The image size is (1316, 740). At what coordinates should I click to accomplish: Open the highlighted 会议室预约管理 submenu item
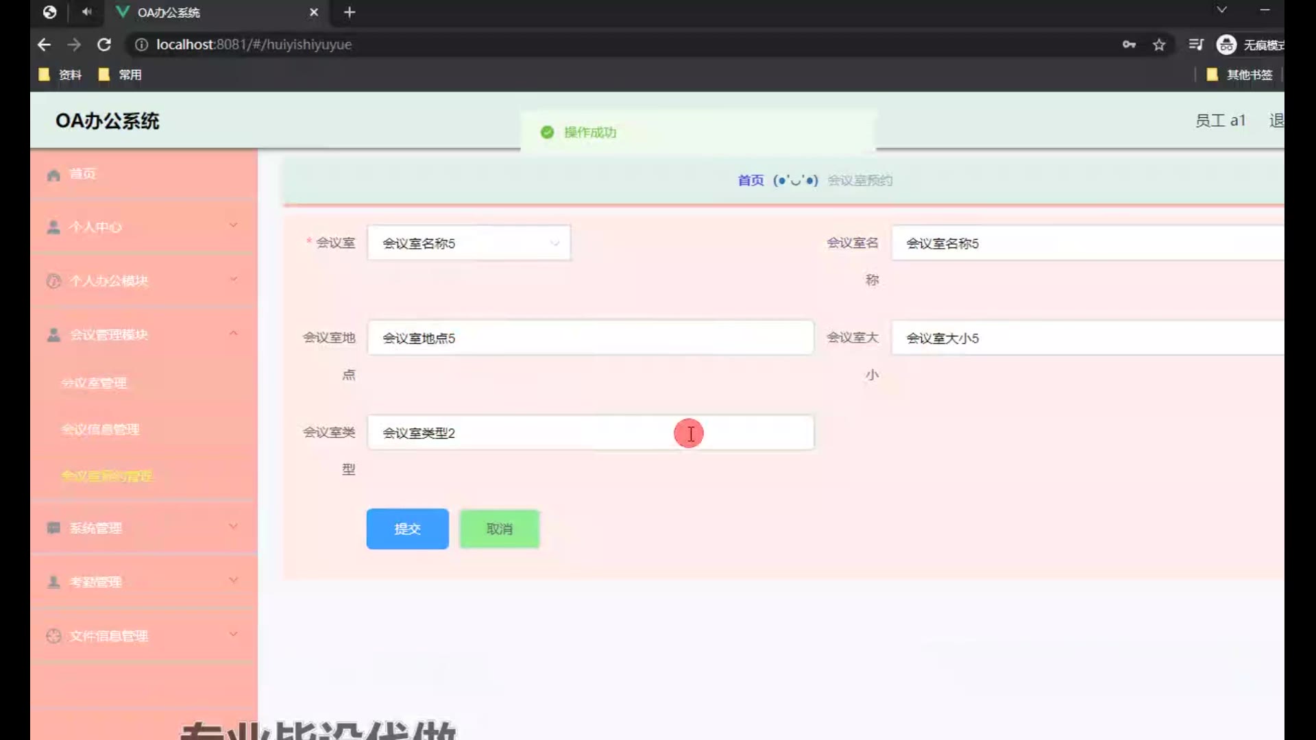coord(107,476)
